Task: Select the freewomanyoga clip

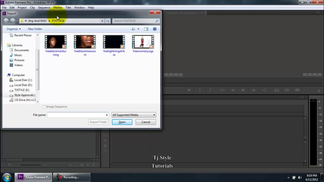Action: point(143,44)
